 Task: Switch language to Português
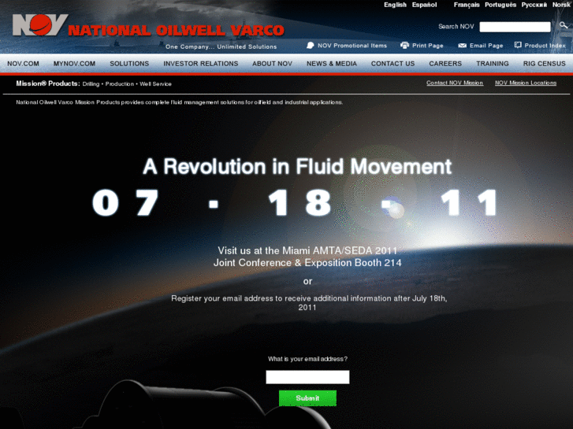point(500,5)
